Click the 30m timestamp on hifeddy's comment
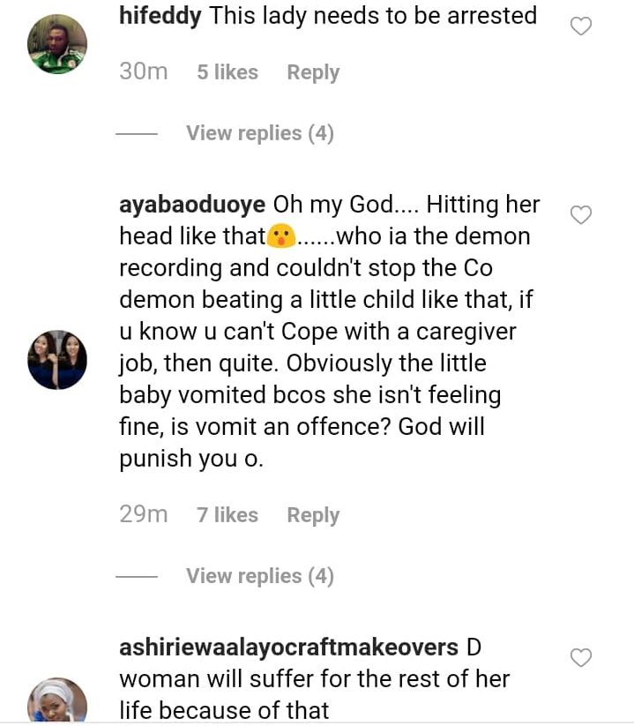Viewport: 634px width, 726px height. 143,72
